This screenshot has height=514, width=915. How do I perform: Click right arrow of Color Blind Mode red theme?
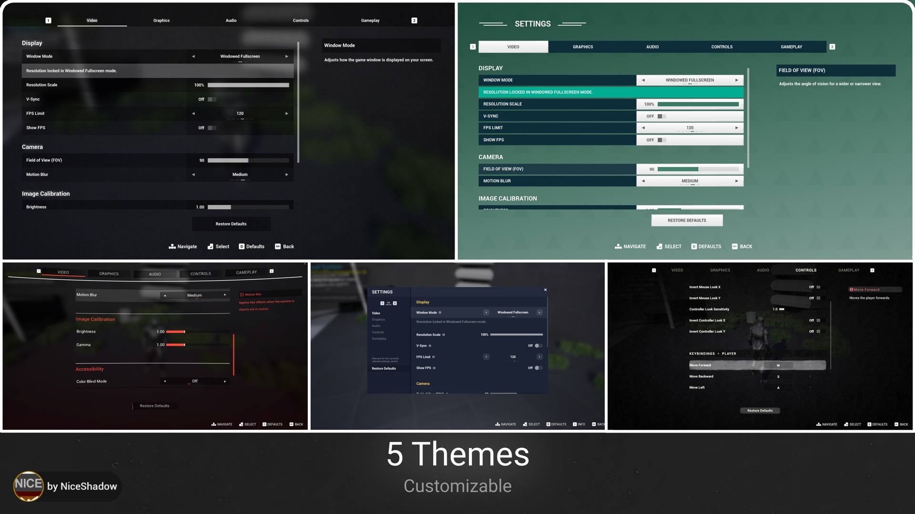(225, 381)
